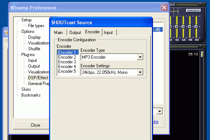Choose Encoder 5 in the encoder list
Screen dimensions: 210x140
click(68, 71)
